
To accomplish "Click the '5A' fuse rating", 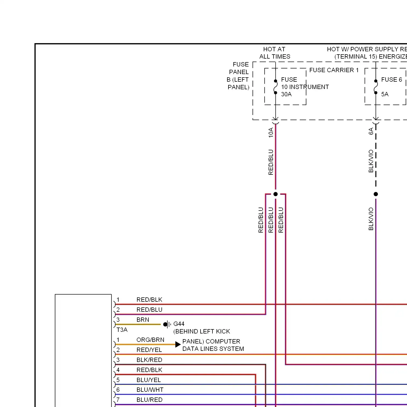I will [x=385, y=94].
